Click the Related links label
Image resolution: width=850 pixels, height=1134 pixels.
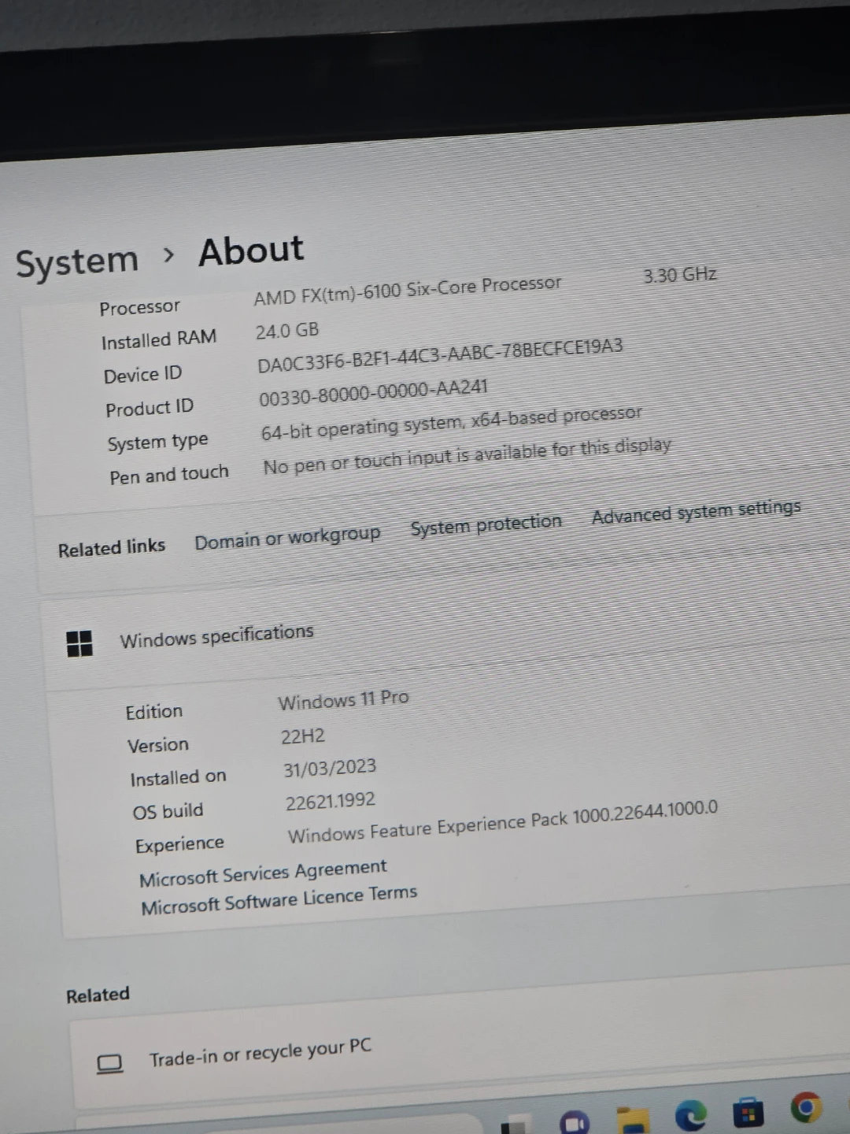[x=112, y=548]
